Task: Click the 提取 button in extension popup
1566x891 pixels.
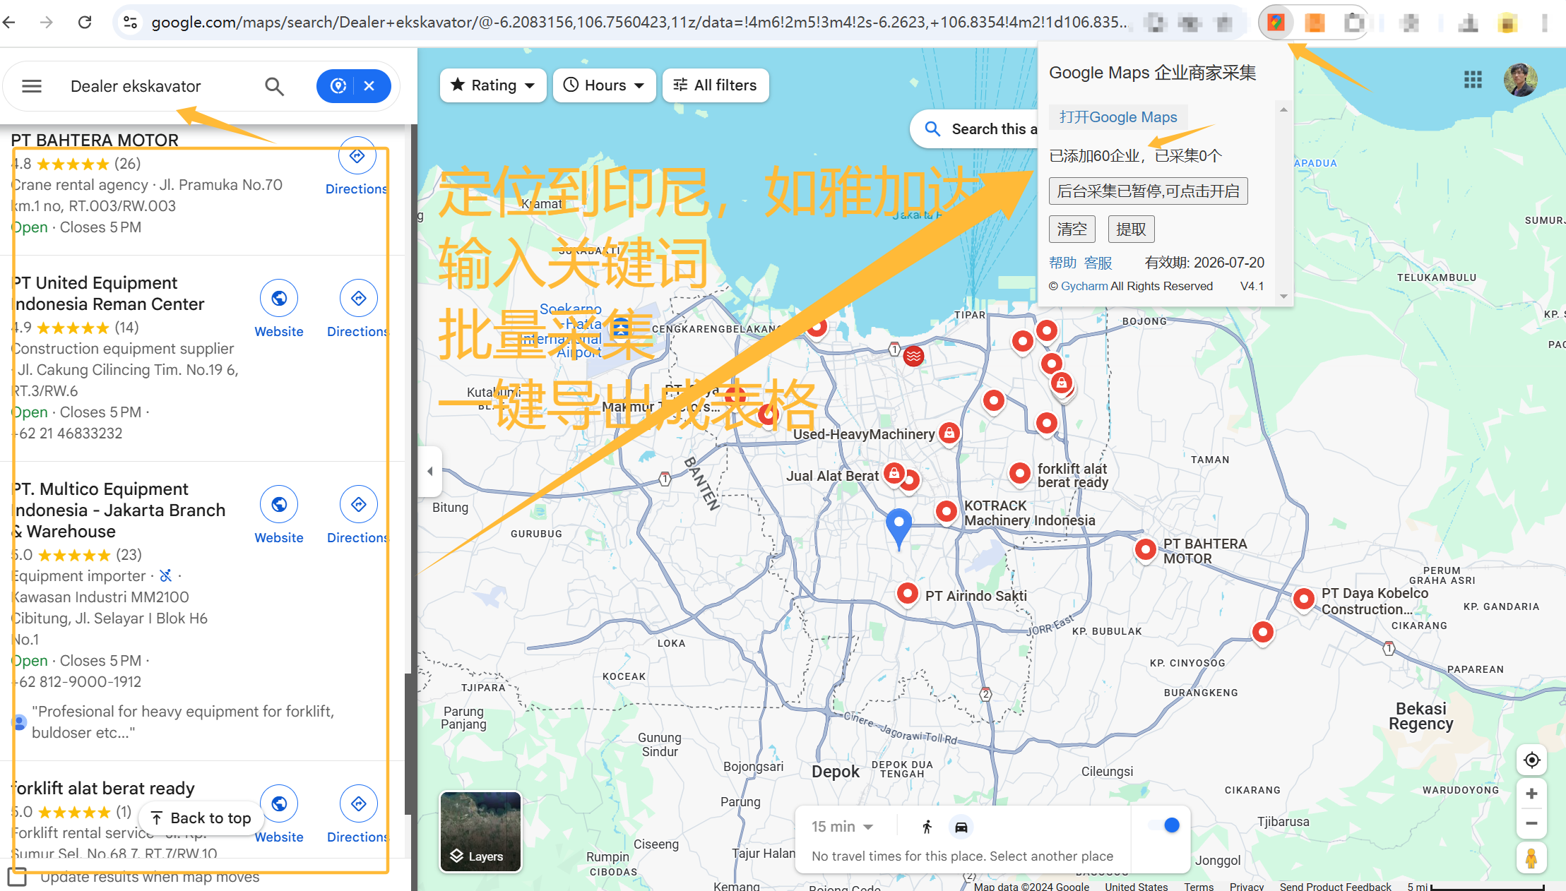Action: point(1131,229)
